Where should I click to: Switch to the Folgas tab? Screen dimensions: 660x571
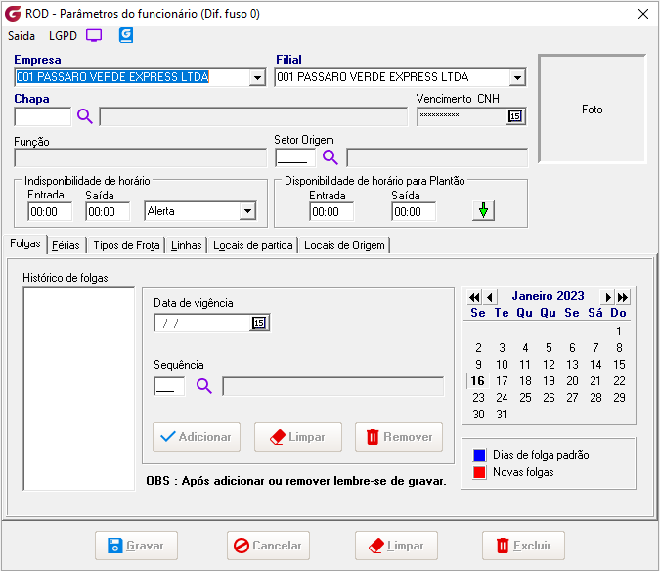click(x=25, y=243)
